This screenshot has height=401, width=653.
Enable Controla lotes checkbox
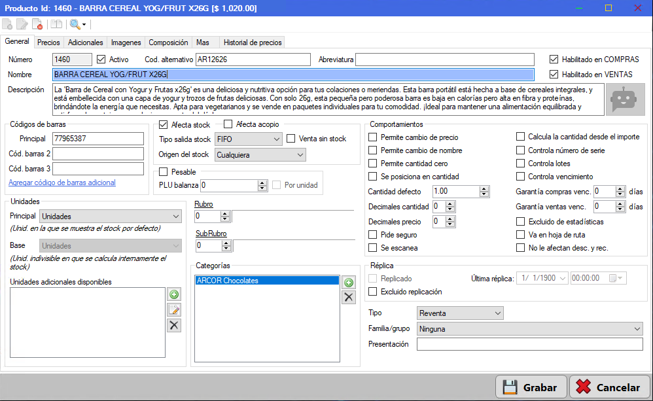(x=520, y=164)
